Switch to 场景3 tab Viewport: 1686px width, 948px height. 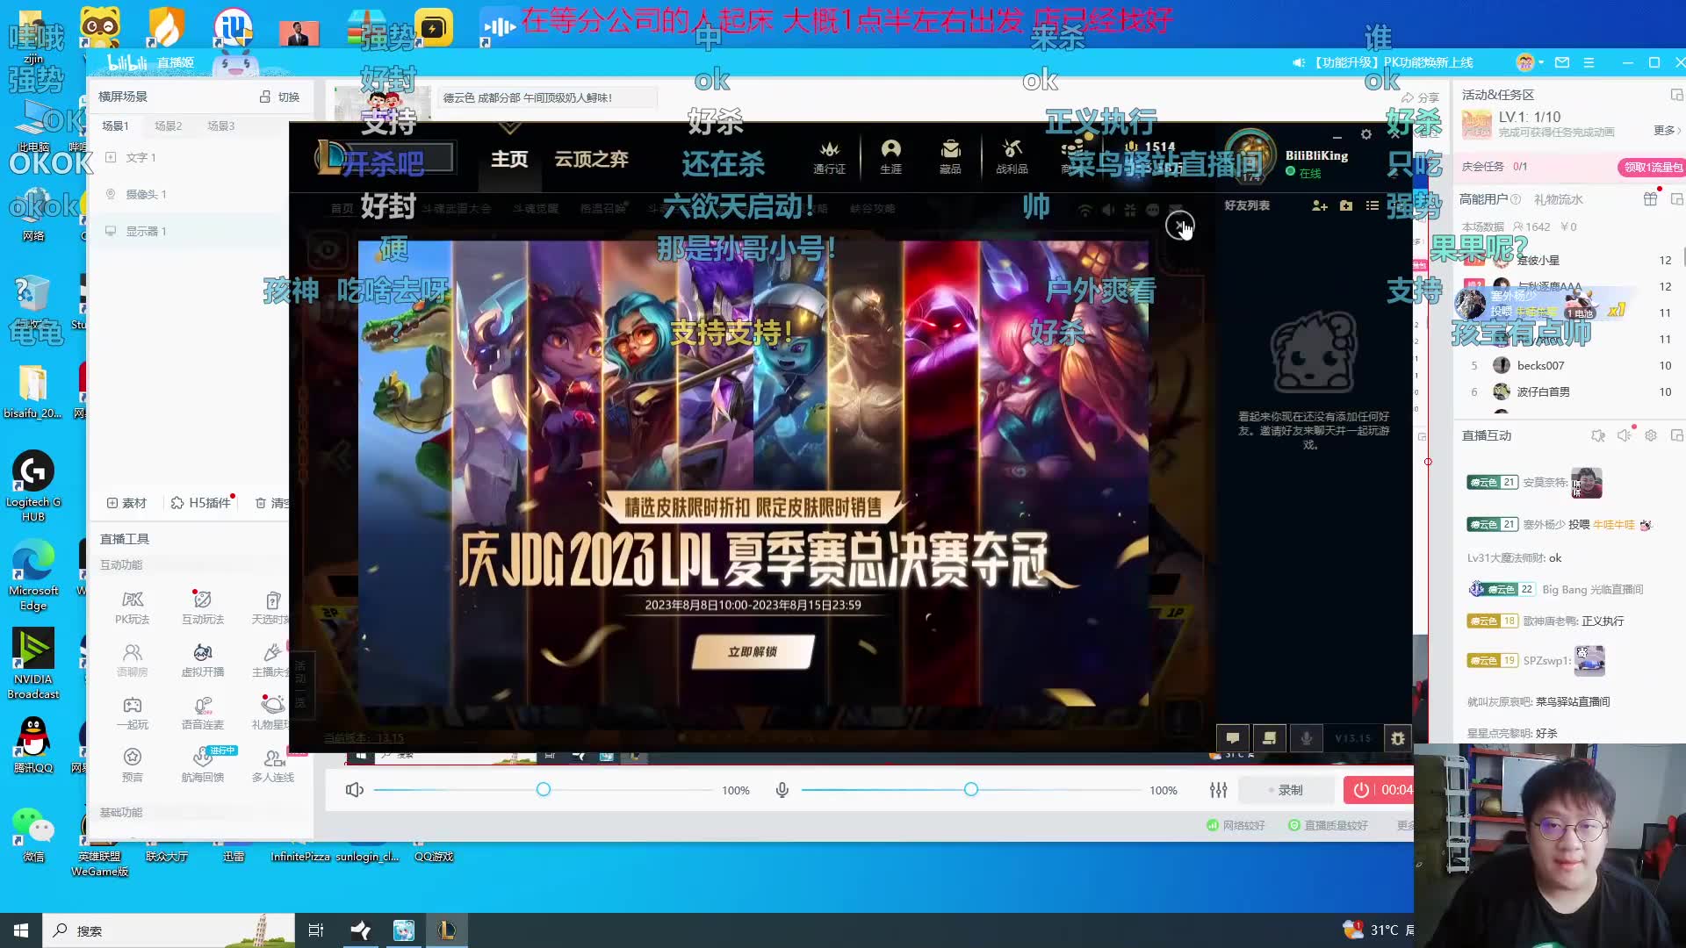(220, 126)
